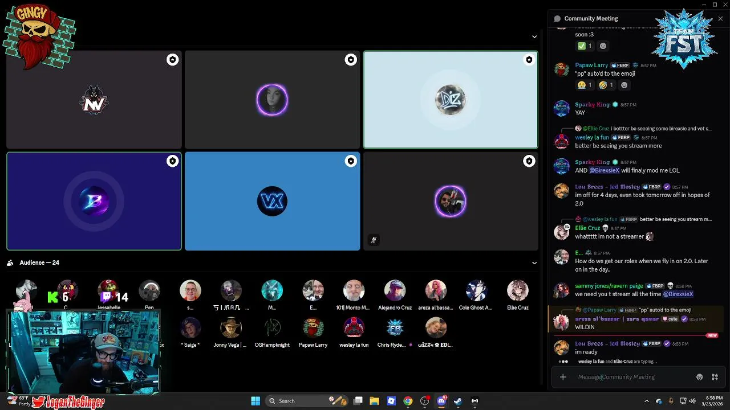Image resolution: width=730 pixels, height=410 pixels.
Task: Click Jonny Vega in the audience
Action: click(230, 333)
